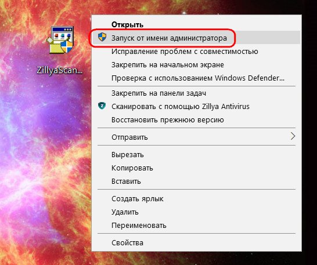Viewport: 317px width, 265px height.
Task: Run Проверка с использованием Windows Defender
Action: click(196, 78)
